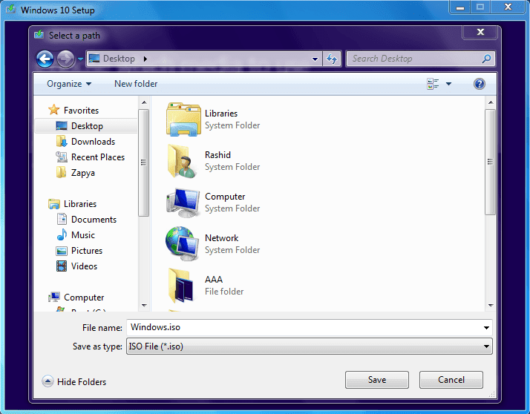Change your view icon button
This screenshot has height=414, width=530.
coord(433,84)
